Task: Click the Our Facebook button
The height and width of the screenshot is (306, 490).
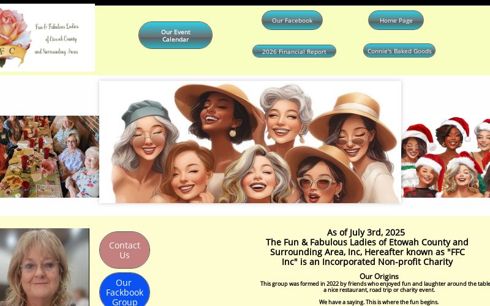Action: coord(292,20)
